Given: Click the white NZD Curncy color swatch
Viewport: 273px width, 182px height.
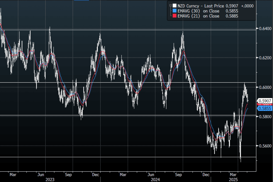Looking at the screenshot, I should (175, 6).
